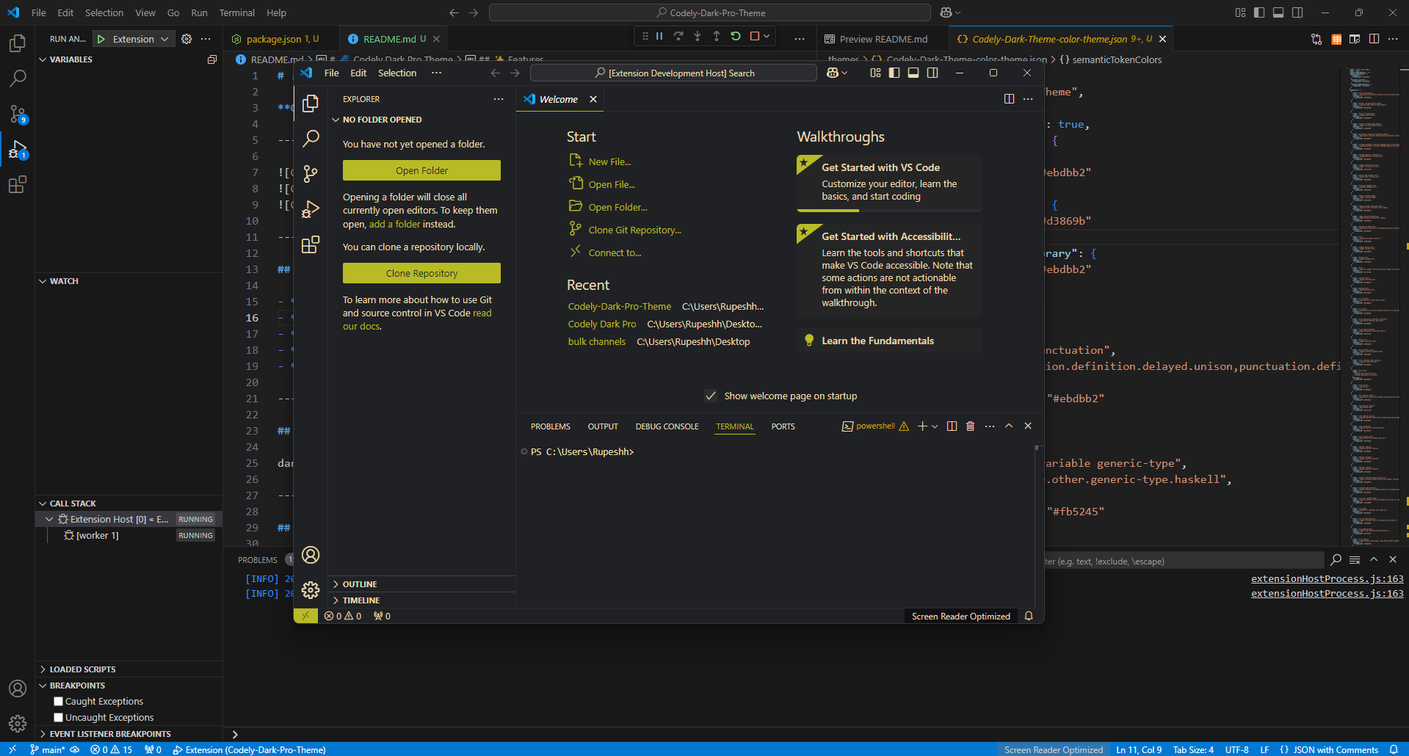The width and height of the screenshot is (1409, 756).
Task: Collapse the No Folder Opened section
Action: [x=421, y=120]
